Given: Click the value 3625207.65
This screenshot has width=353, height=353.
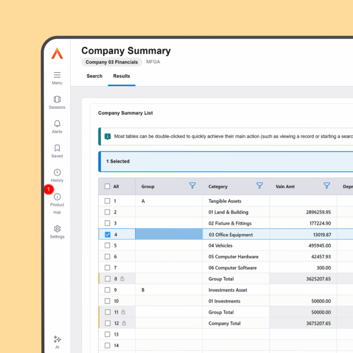Looking at the screenshot, I should tap(318, 279).
